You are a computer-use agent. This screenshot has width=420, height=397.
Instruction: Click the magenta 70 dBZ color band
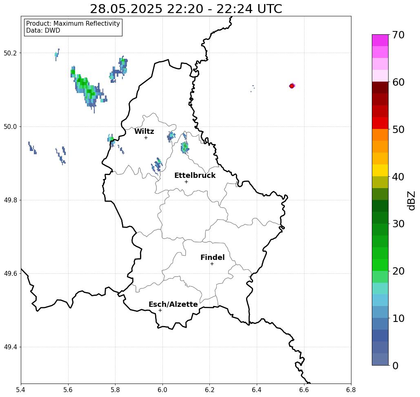[380, 40]
